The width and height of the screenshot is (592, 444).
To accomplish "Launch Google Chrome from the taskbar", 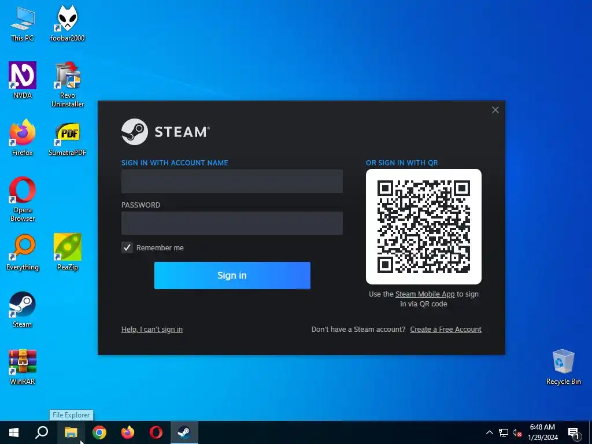I will (x=99, y=432).
